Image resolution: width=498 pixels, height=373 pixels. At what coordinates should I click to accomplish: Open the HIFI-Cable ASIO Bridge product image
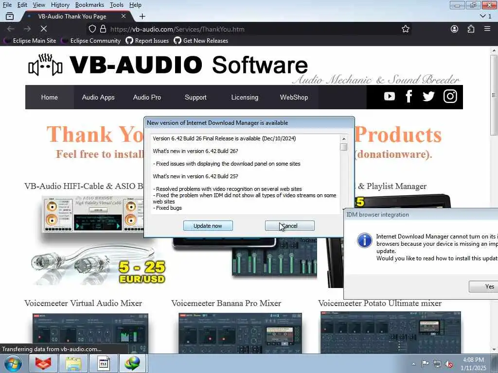[x=93, y=214]
